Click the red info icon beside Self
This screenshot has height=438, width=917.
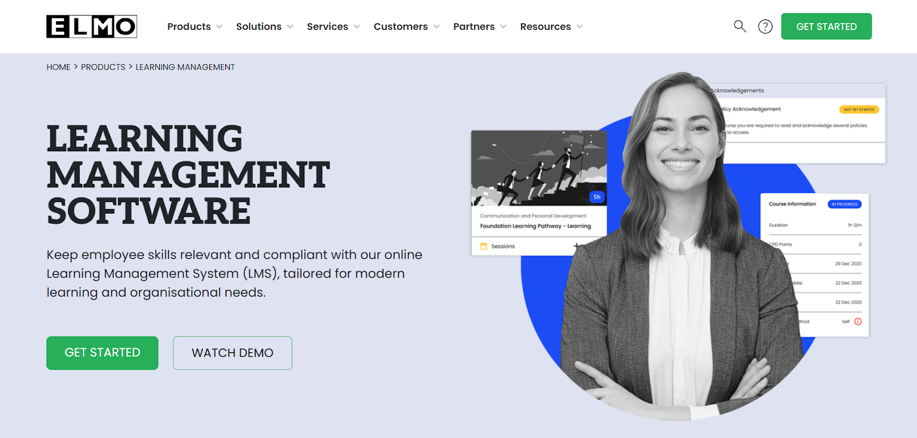858,322
